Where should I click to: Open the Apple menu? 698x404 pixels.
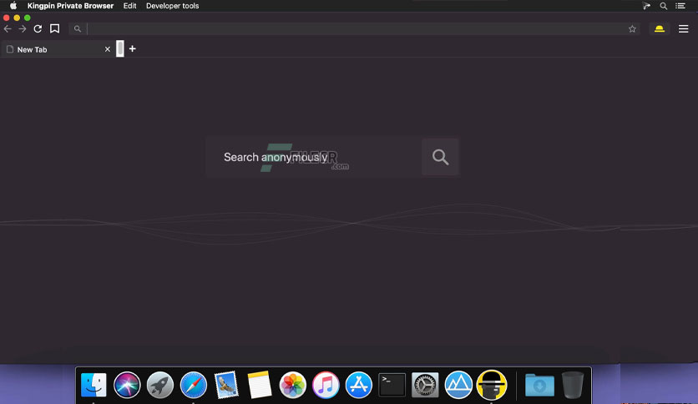point(13,6)
